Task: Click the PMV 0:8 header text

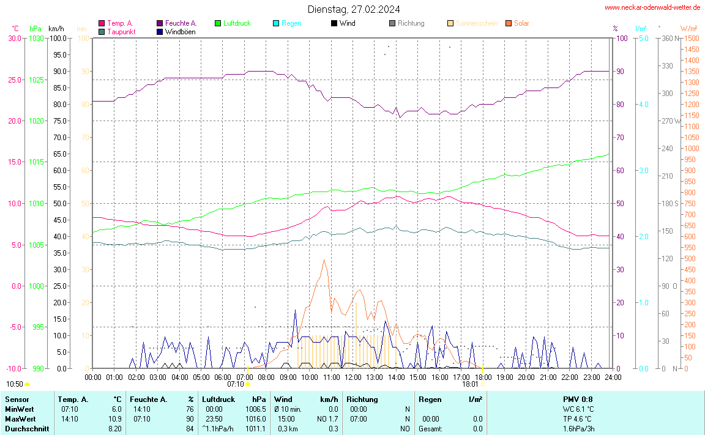Action: point(578,399)
